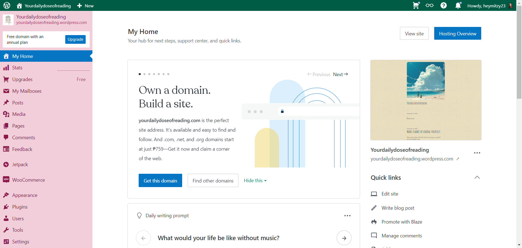The width and height of the screenshot is (522, 248).
Task: Click the Upgrade button in sidebar
Action: (75, 39)
